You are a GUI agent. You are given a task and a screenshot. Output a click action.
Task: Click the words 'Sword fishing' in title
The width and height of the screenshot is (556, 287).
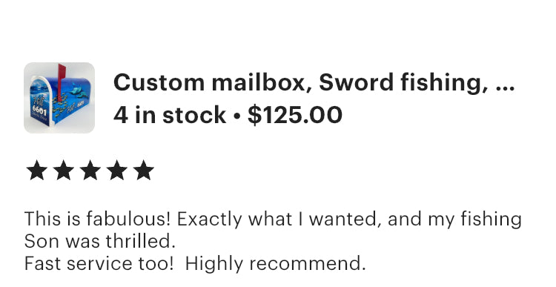coord(403,82)
